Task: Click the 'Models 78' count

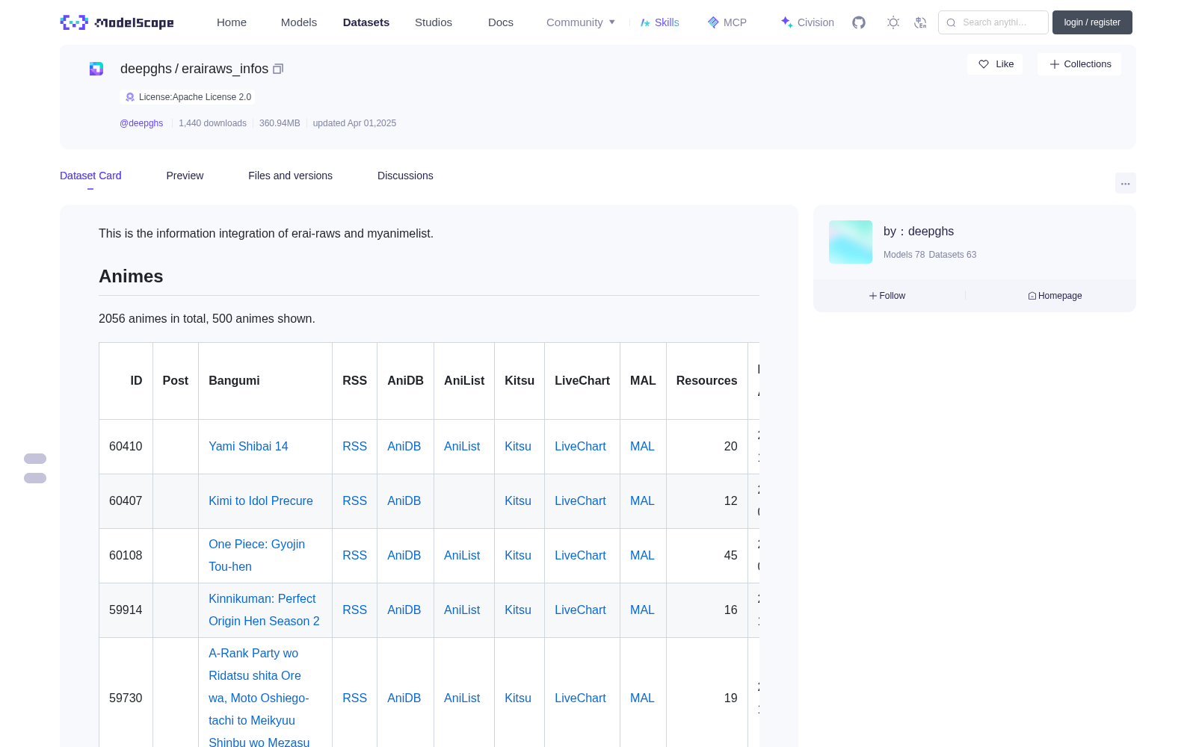Action: (x=904, y=255)
